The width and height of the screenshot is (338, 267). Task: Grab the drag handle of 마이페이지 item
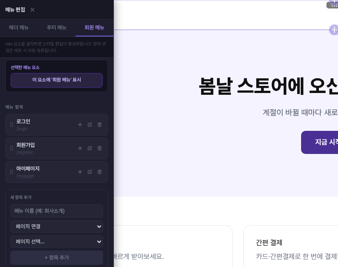click(12, 172)
